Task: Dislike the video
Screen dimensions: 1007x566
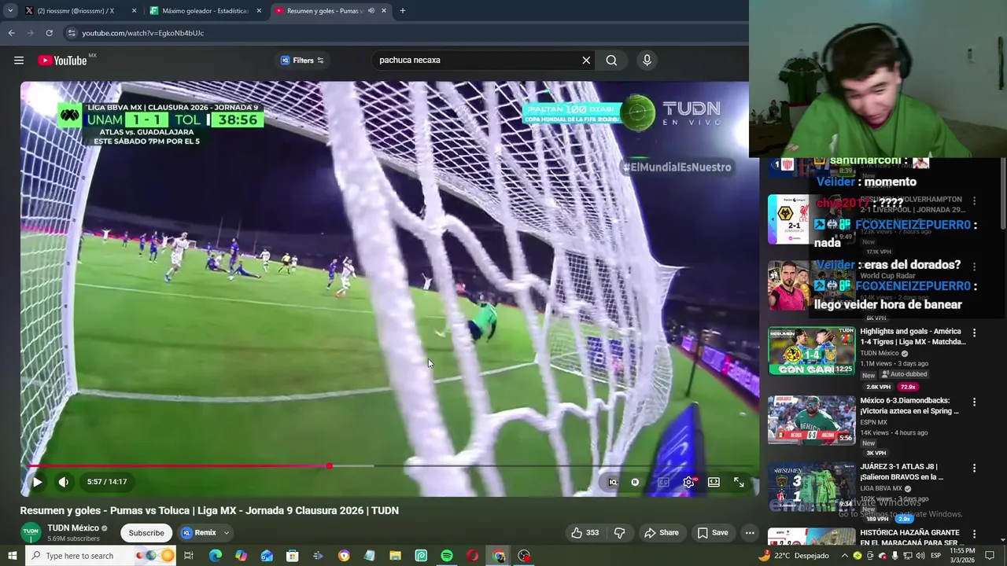Action: pyautogui.click(x=619, y=533)
